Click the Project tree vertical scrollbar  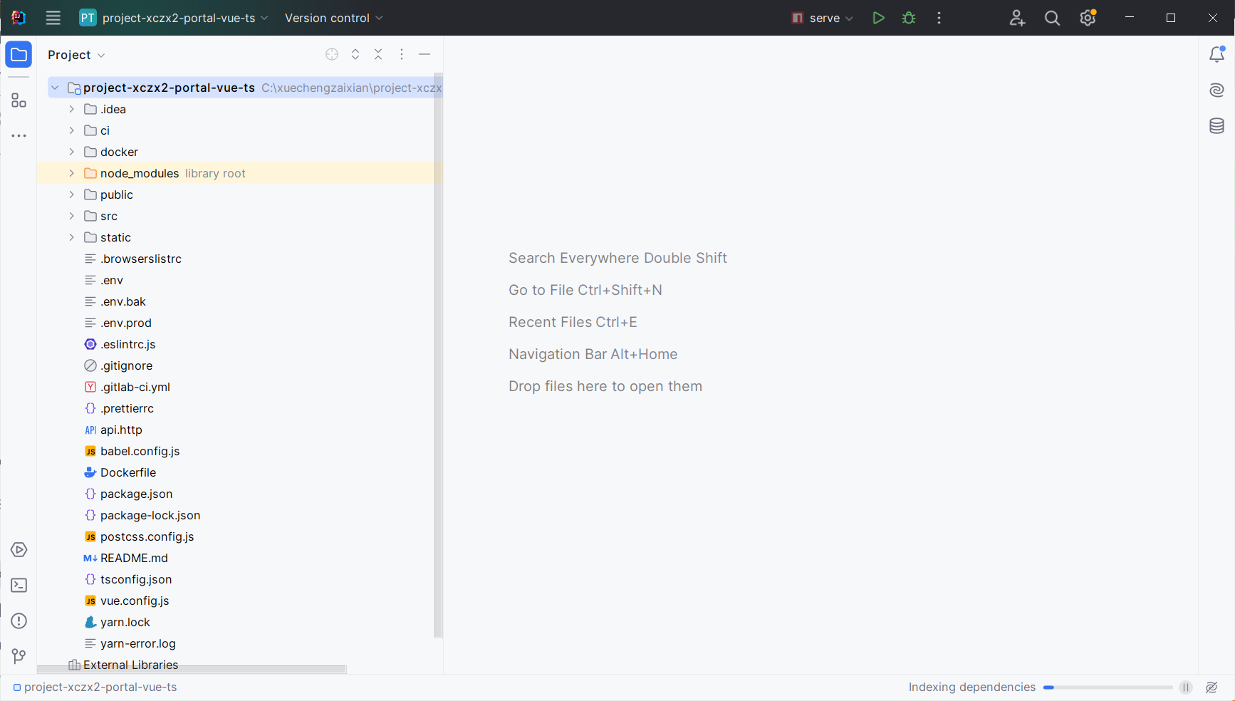[x=438, y=355]
